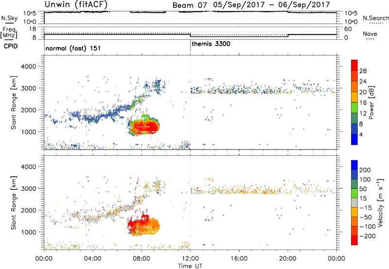
Task: Click the date range '05/Sep/2017 - 06/Sep/2017'
Action: (271, 5)
